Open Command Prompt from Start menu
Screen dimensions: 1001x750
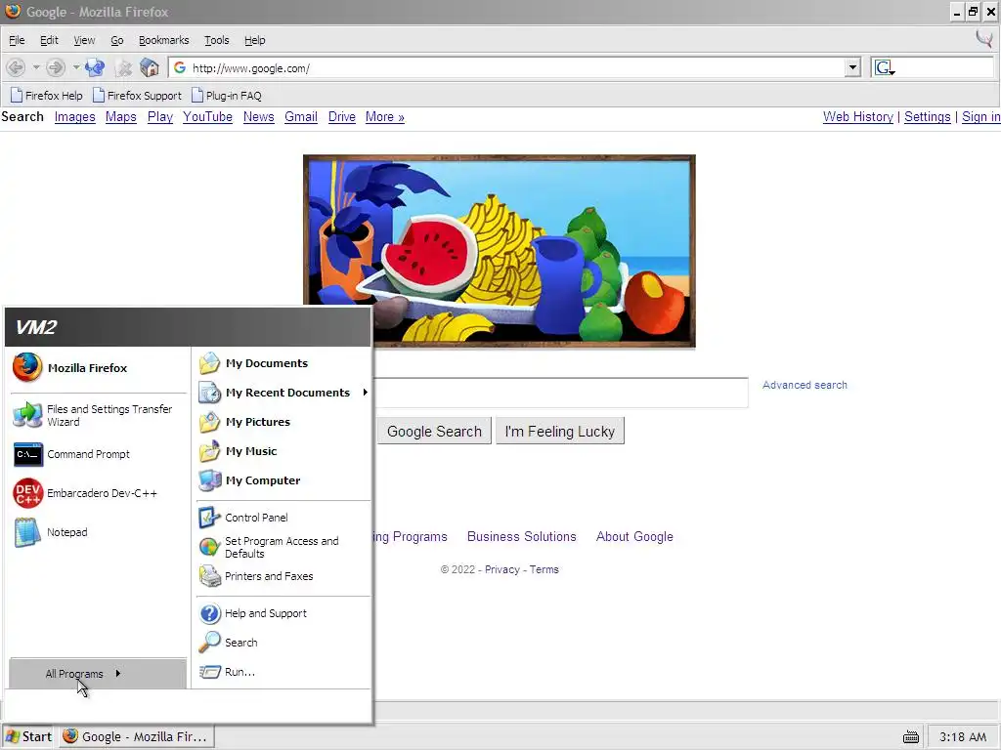coord(99,454)
